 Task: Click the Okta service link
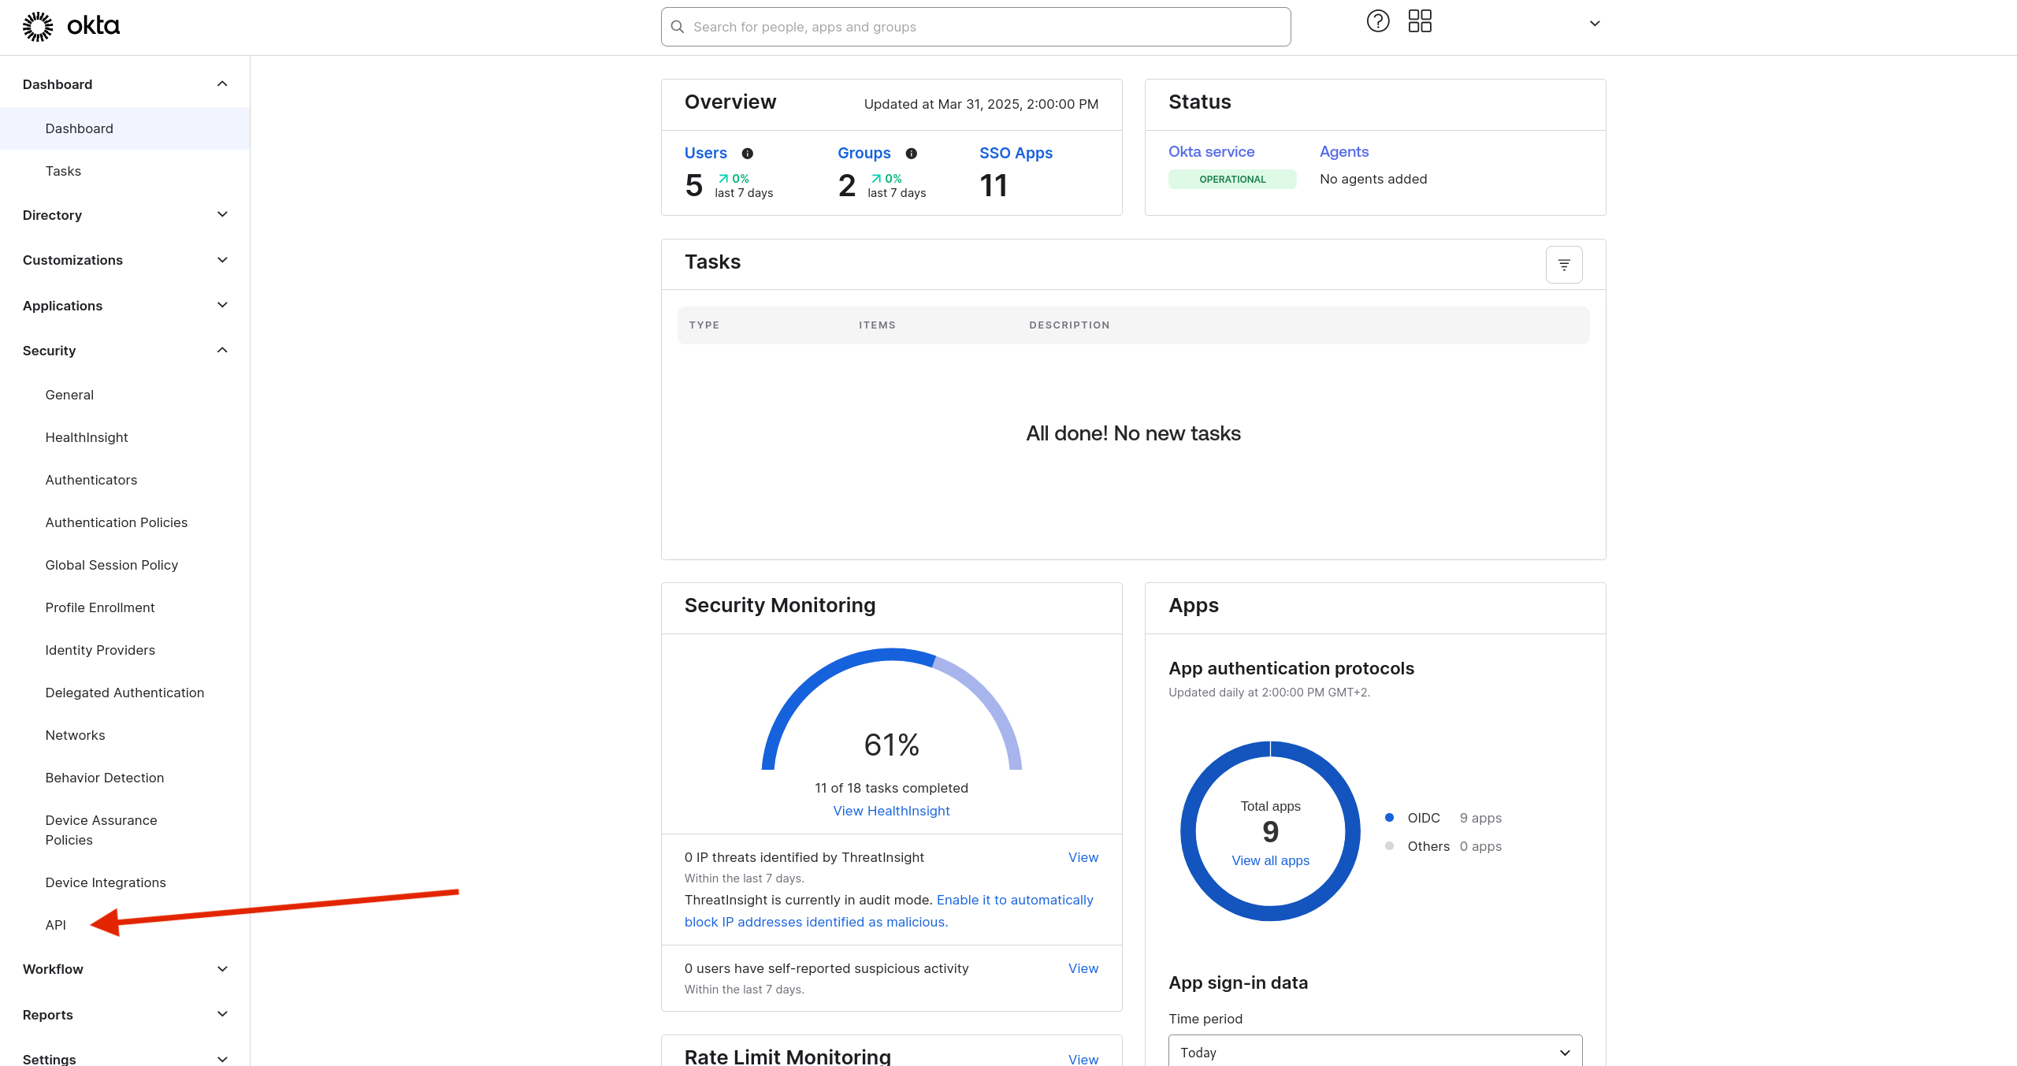tap(1211, 151)
